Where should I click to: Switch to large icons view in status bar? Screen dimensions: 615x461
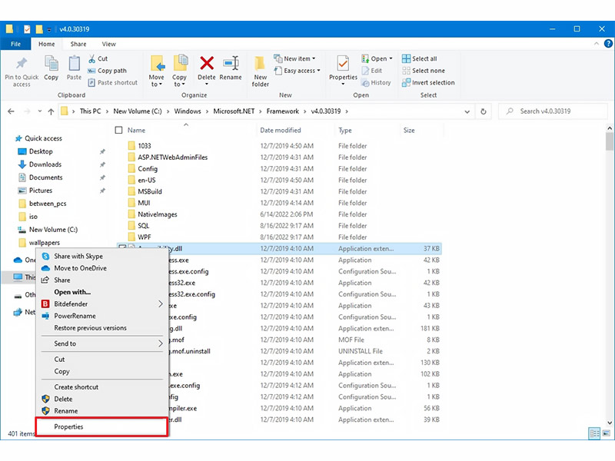[607, 433]
